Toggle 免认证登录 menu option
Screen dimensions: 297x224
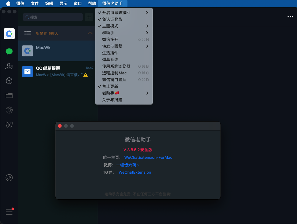[124, 19]
